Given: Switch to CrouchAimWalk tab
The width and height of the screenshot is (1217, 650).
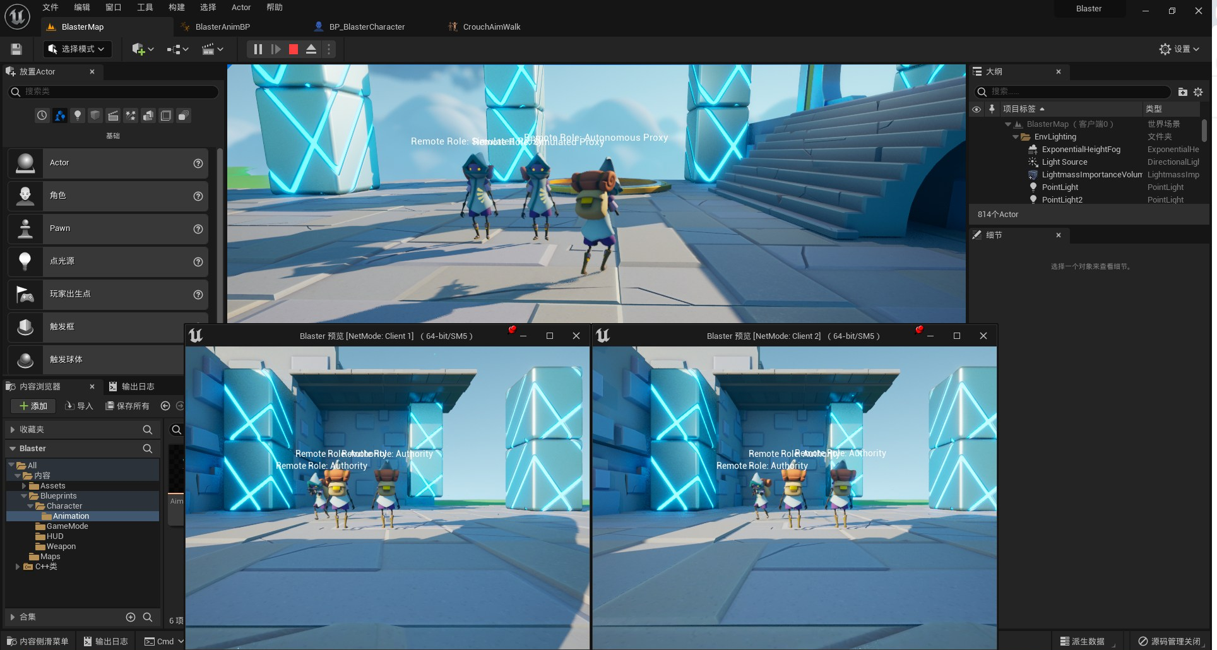Looking at the screenshot, I should click(x=491, y=27).
